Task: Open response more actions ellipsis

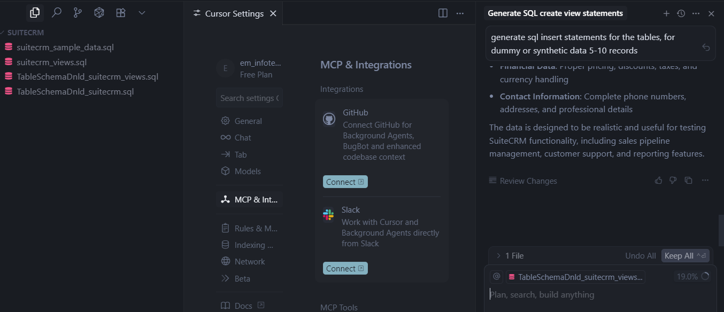Action: point(705,181)
